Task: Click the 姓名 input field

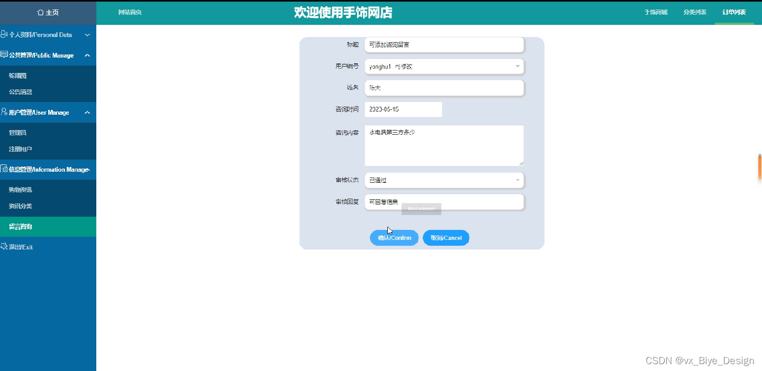Action: [444, 88]
